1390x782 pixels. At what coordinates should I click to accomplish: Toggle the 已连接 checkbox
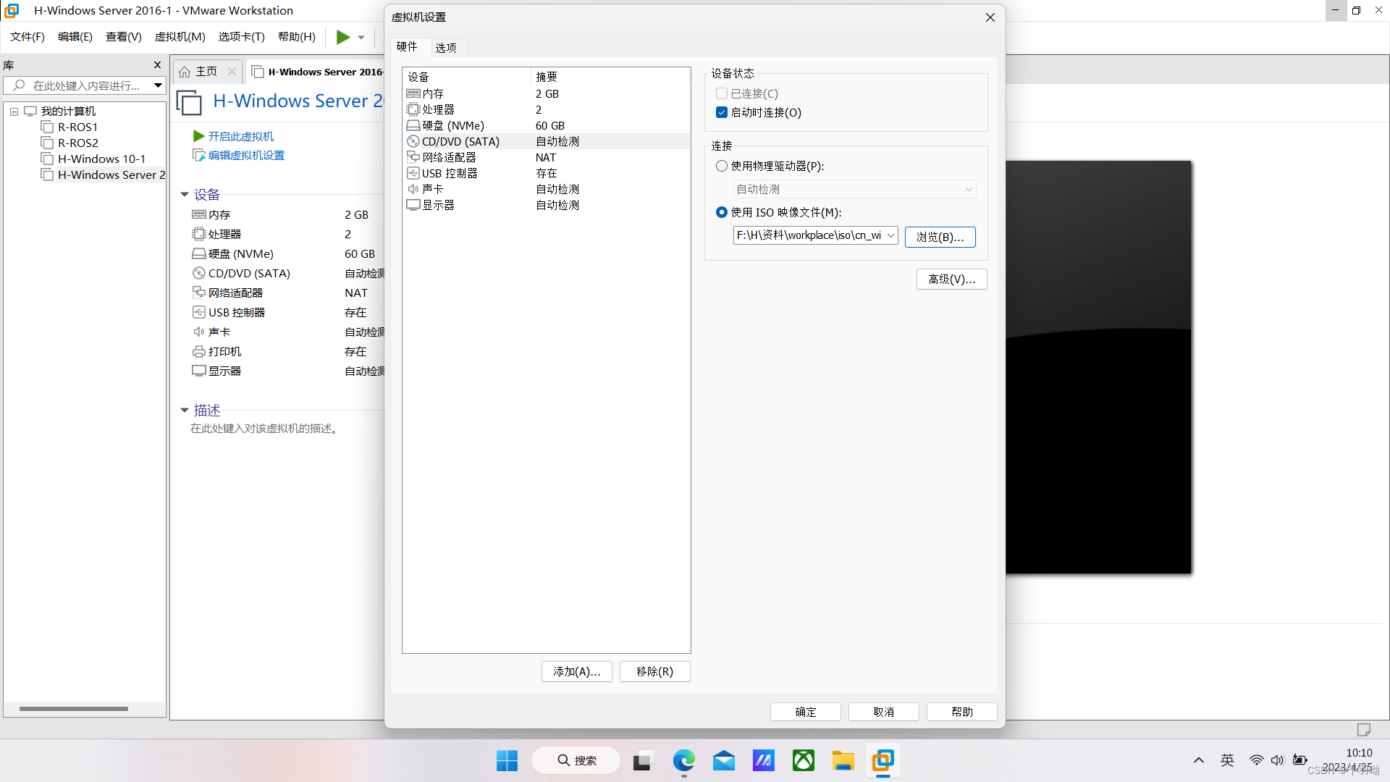722,93
